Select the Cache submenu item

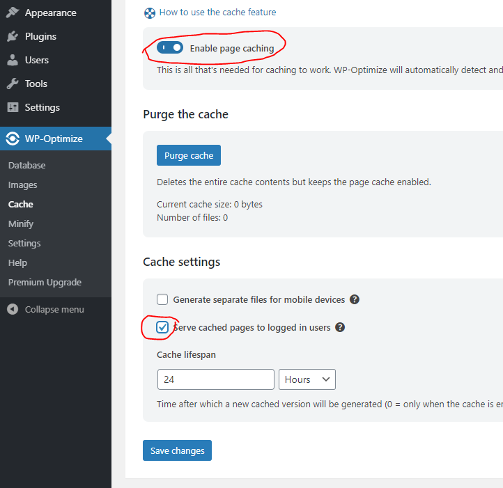coord(20,204)
